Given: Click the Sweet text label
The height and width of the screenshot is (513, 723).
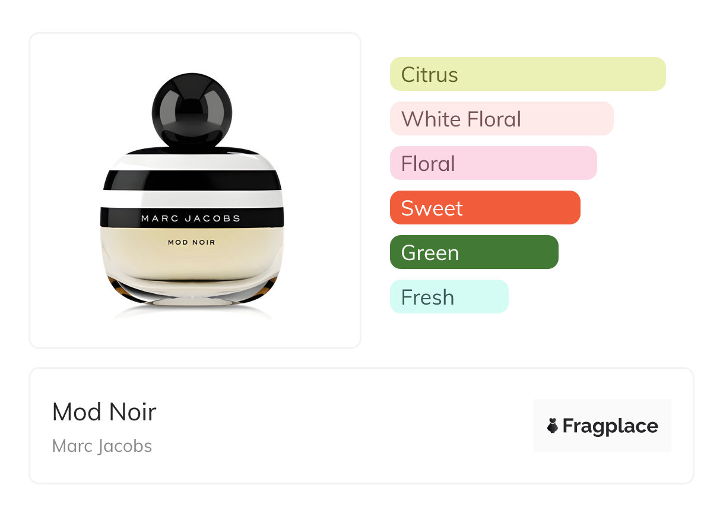Looking at the screenshot, I should coord(432,208).
